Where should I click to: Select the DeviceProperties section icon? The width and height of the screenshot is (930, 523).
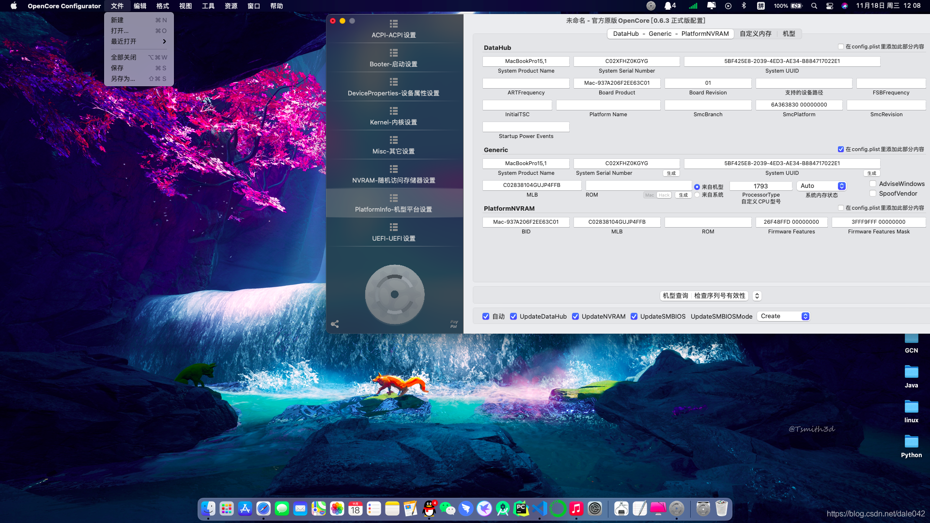394,82
